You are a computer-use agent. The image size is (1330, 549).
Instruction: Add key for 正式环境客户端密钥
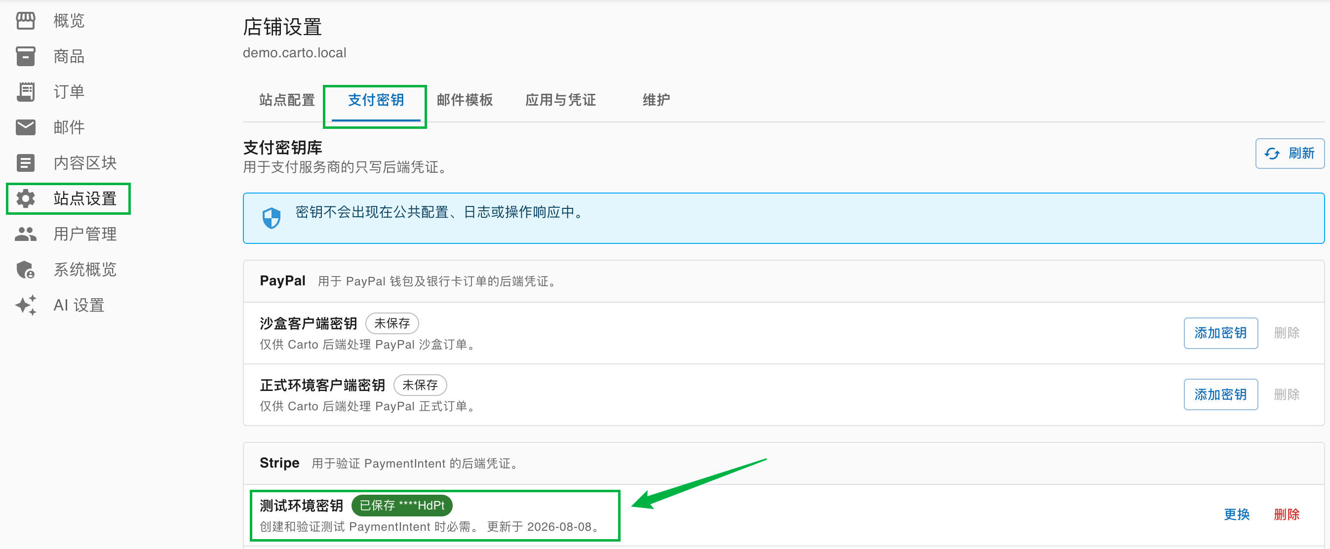(1220, 394)
